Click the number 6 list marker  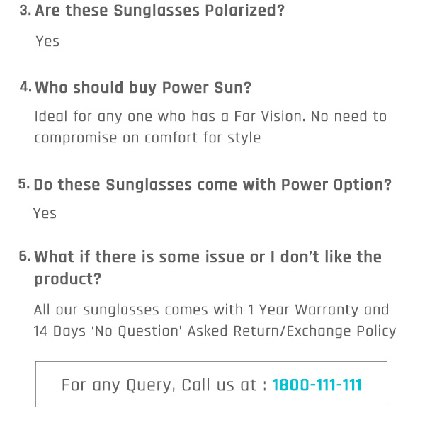(x=24, y=256)
